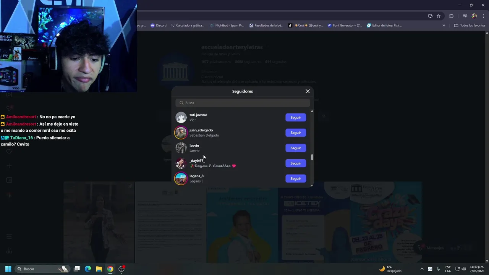Open _dayis97_ avatar
The width and height of the screenshot is (489, 275).
click(x=181, y=163)
